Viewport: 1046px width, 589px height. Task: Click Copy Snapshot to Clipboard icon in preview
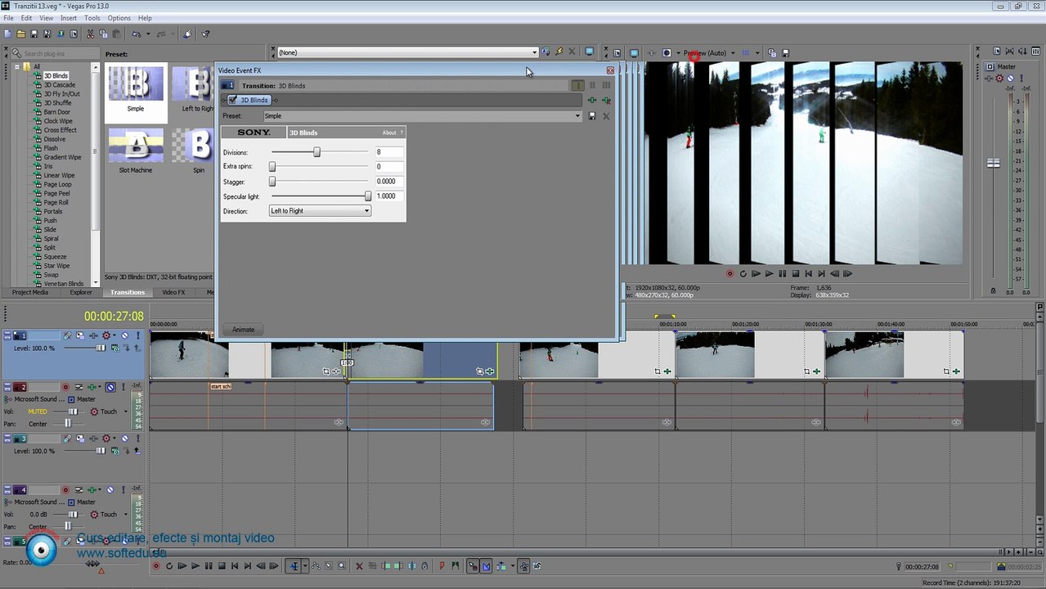[x=772, y=53]
